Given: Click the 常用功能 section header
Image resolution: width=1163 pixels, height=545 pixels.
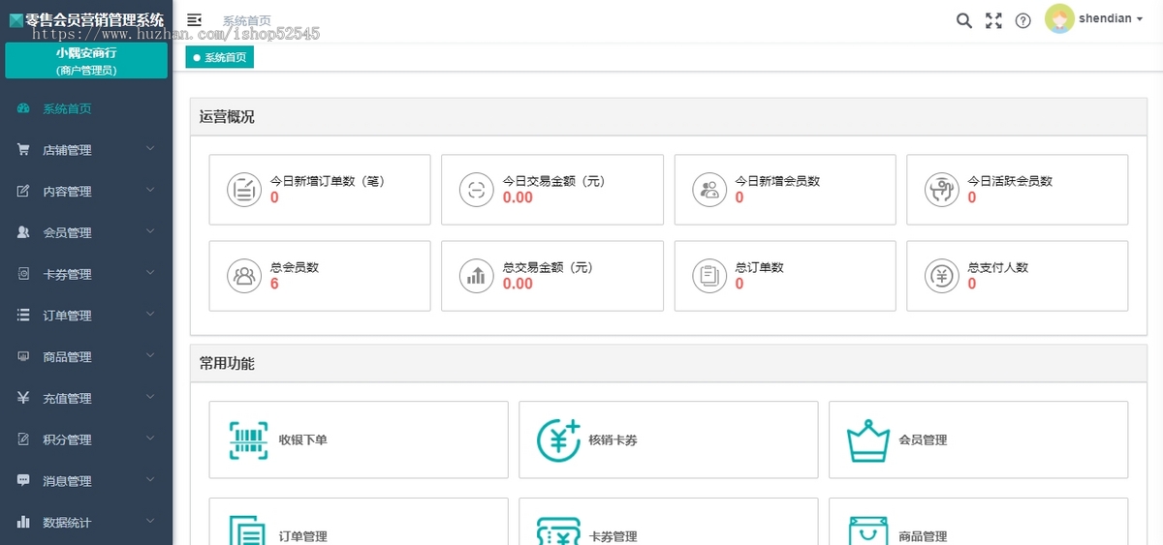Looking at the screenshot, I should (668, 364).
